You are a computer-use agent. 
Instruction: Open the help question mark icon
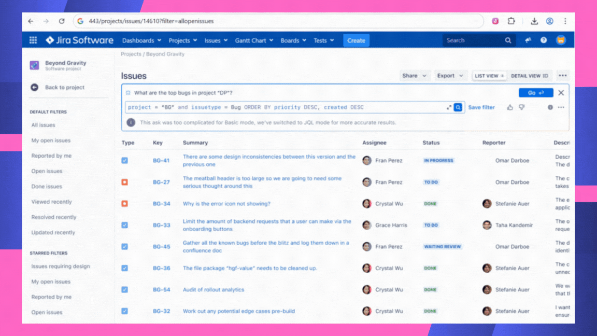click(x=544, y=40)
